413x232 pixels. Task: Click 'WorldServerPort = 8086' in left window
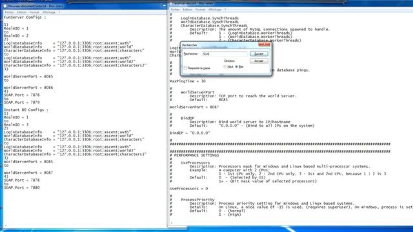(x=28, y=88)
